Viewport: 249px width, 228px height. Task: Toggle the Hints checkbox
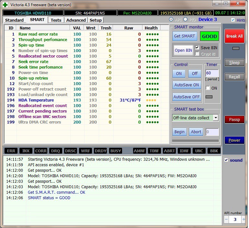pyautogui.click(x=233, y=20)
